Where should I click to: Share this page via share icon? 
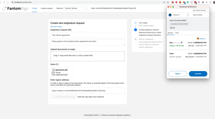click(164, 2)
